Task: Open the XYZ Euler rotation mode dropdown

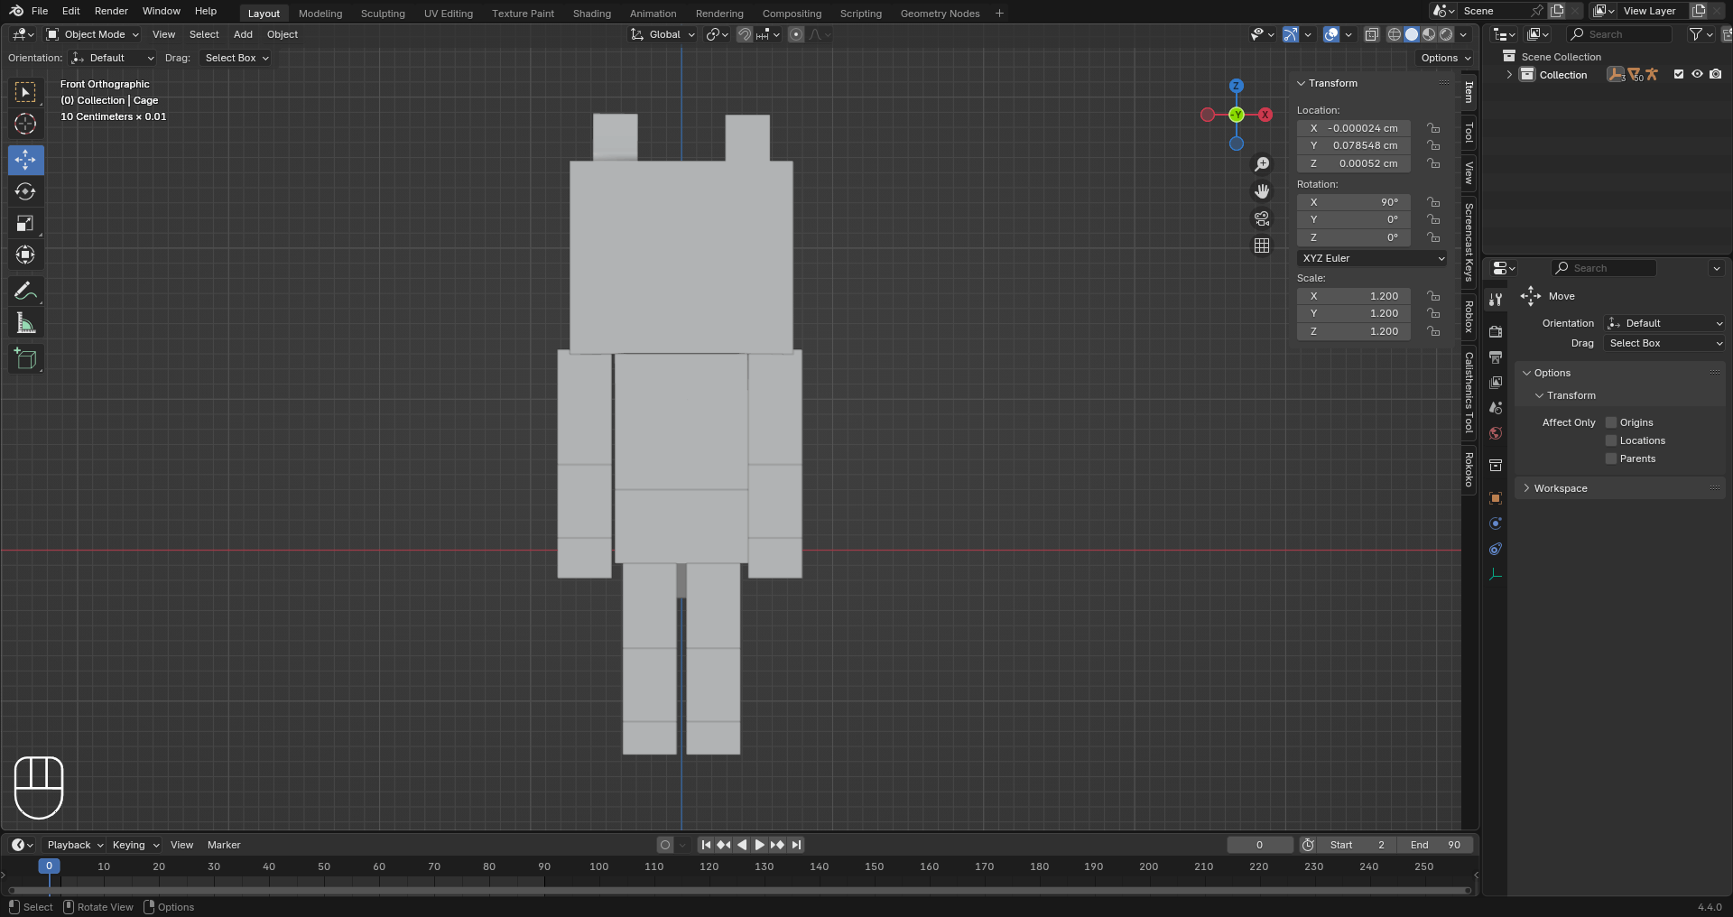Action: click(x=1372, y=258)
